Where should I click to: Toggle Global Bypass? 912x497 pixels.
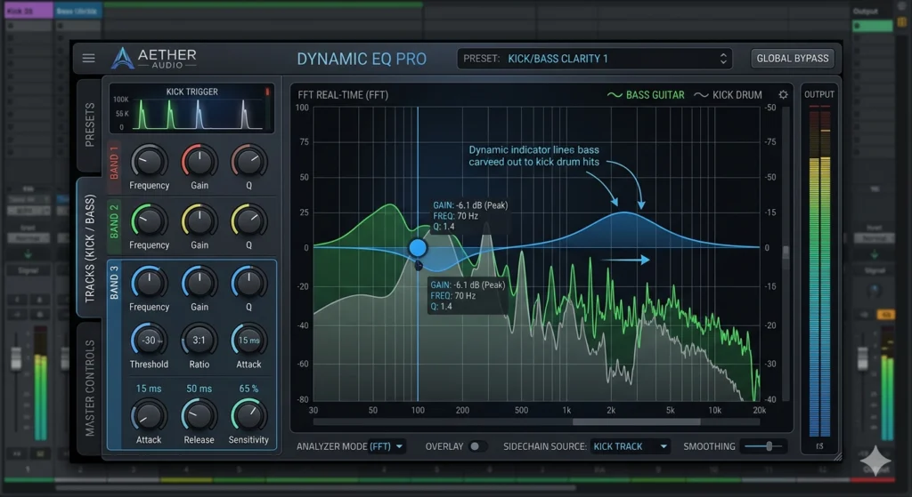(x=792, y=58)
